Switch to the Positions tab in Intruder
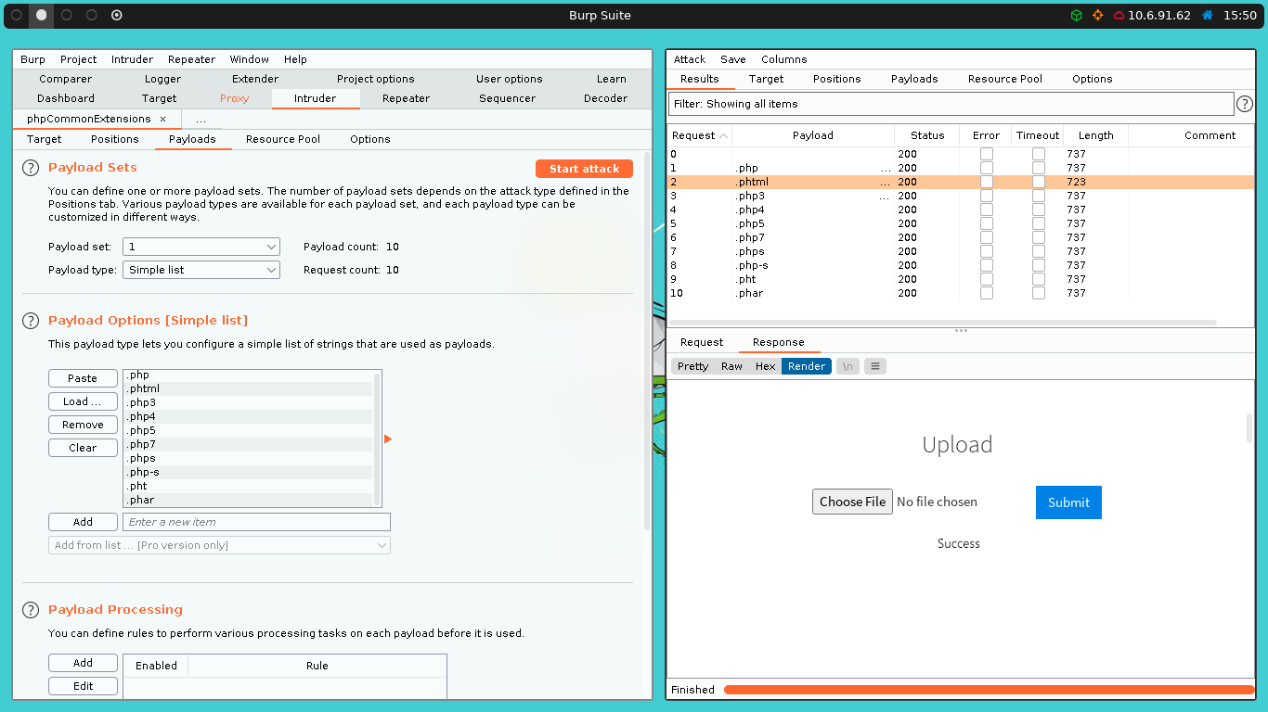 tap(115, 139)
